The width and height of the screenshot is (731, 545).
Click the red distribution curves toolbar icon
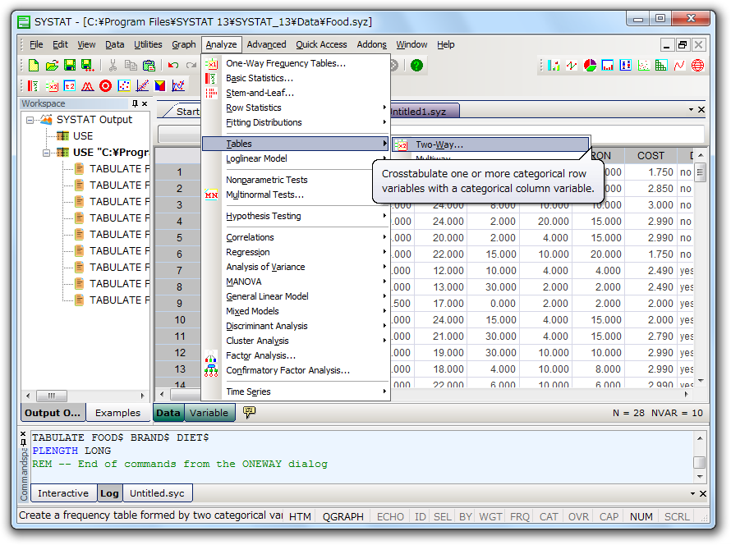click(88, 85)
